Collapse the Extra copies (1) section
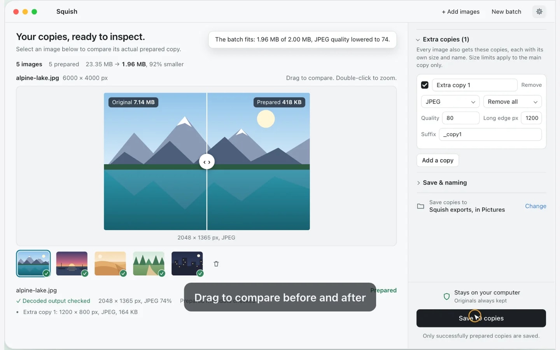This screenshot has height=350, width=560. 443,39
